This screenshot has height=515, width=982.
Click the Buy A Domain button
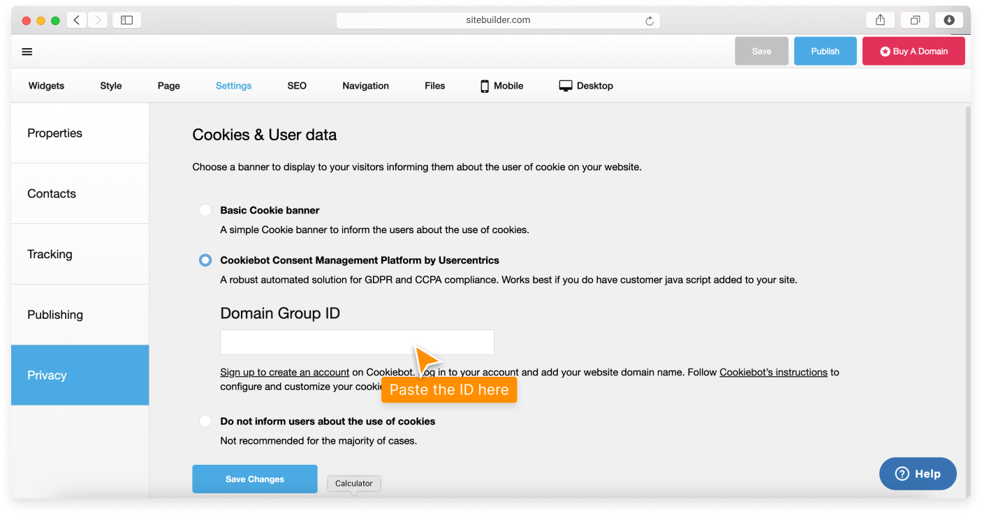pyautogui.click(x=914, y=52)
